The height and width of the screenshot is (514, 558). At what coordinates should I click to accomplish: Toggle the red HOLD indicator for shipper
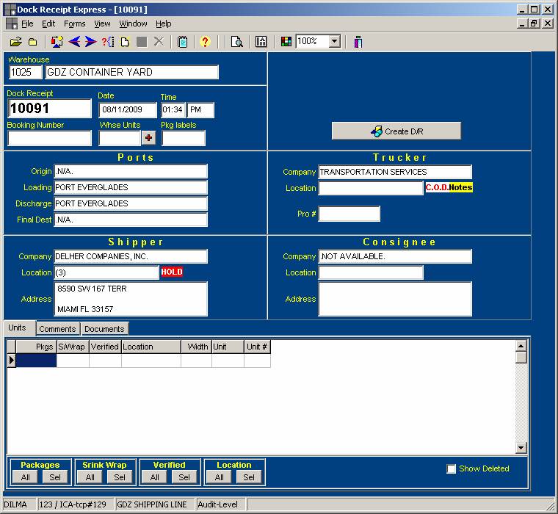[171, 272]
